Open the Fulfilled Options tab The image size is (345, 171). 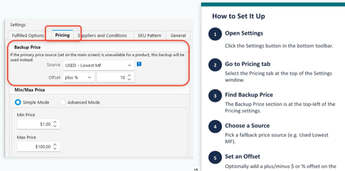[x=28, y=36]
